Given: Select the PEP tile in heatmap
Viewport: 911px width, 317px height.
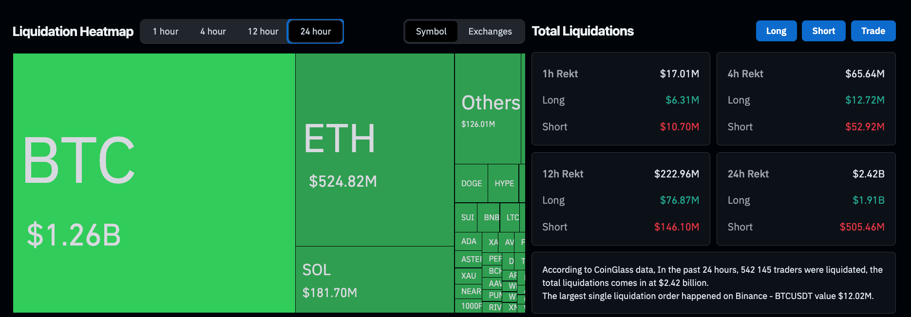Looking at the screenshot, I should point(492,259).
